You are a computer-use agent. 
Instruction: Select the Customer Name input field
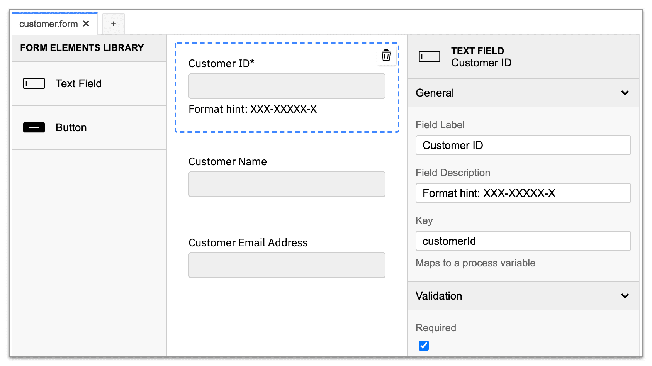[x=287, y=184]
